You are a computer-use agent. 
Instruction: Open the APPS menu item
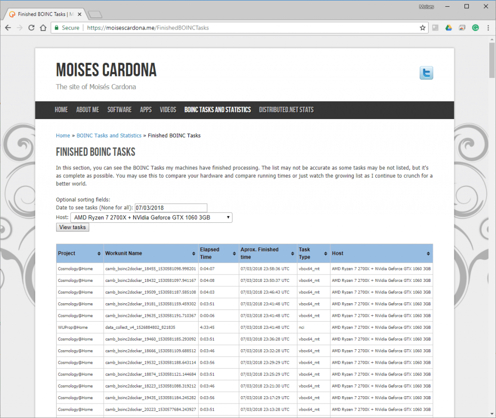click(146, 110)
